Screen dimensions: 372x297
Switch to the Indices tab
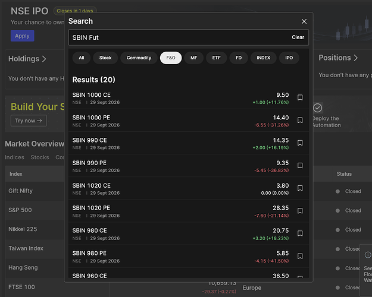coord(14,157)
